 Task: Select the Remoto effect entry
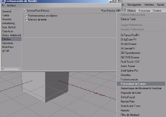(125, 110)
